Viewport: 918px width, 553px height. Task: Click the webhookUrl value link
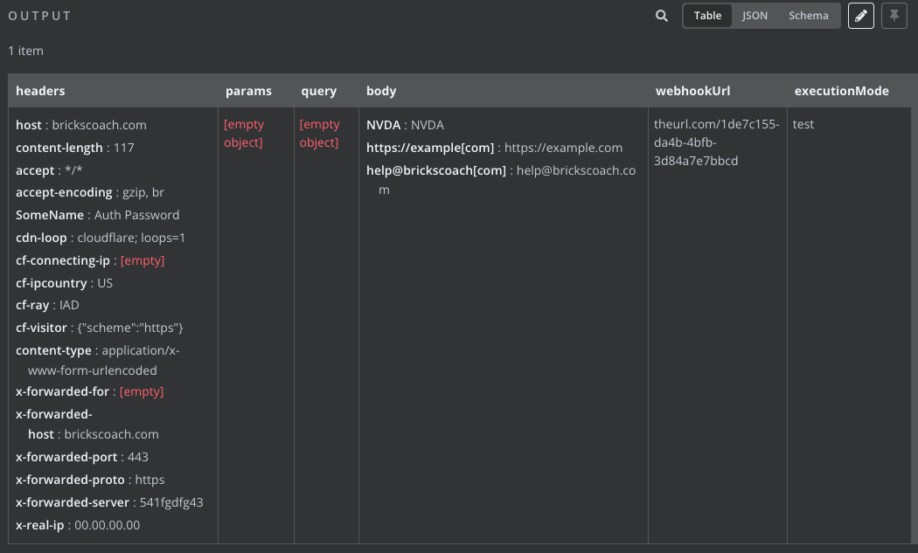717,144
